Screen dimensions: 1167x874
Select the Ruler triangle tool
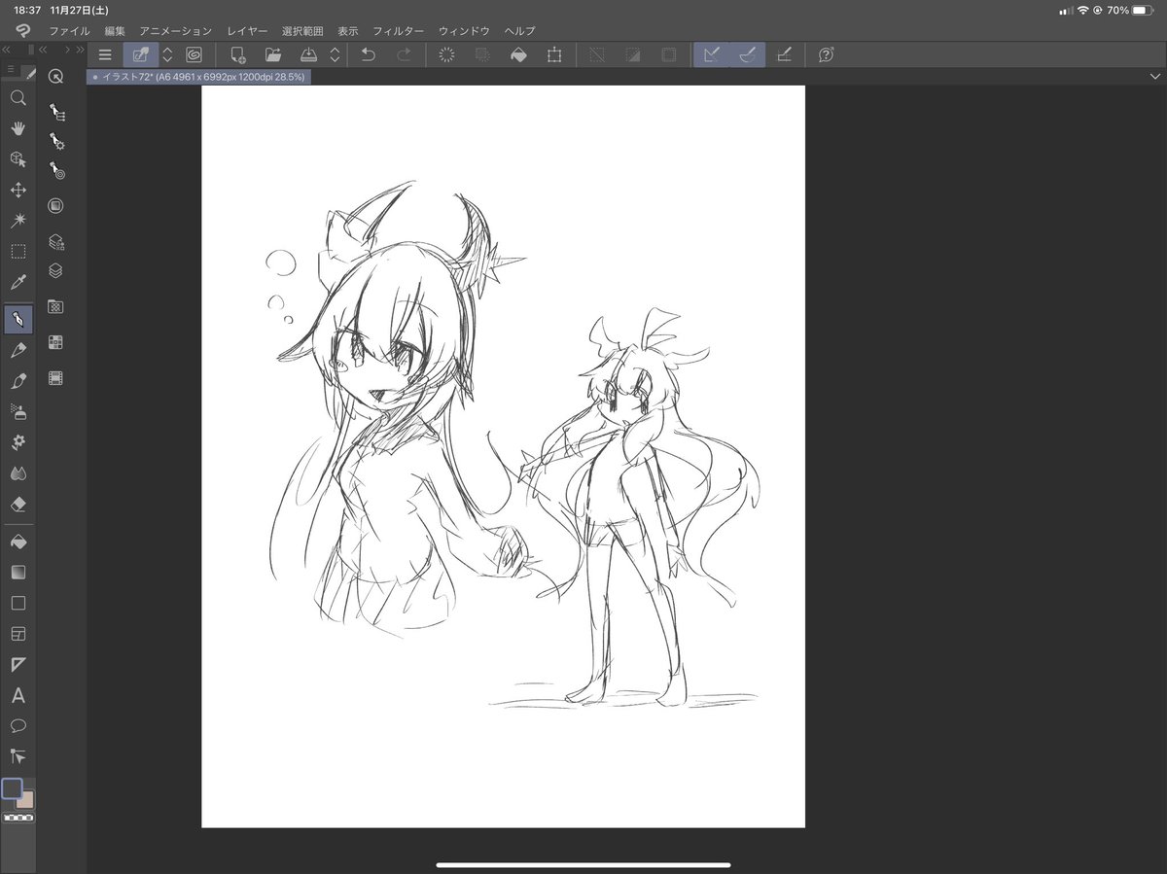coord(18,665)
